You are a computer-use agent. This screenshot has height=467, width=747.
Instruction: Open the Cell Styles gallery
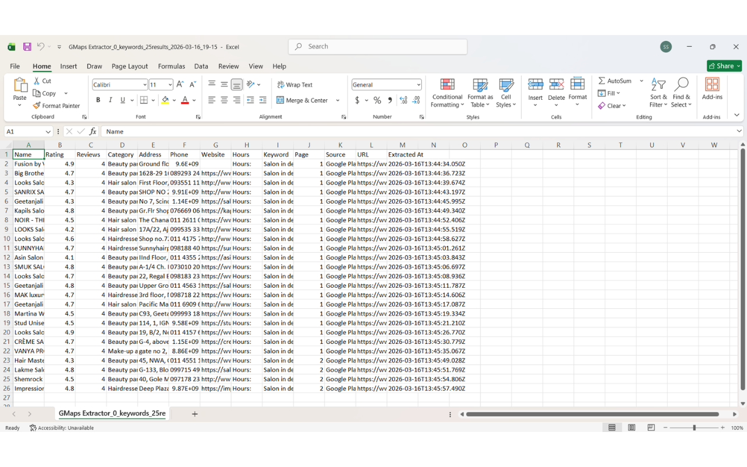coord(506,93)
